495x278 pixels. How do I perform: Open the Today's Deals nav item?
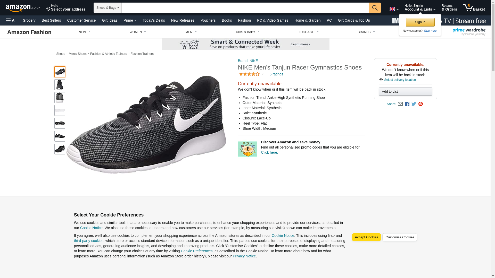tap(154, 20)
